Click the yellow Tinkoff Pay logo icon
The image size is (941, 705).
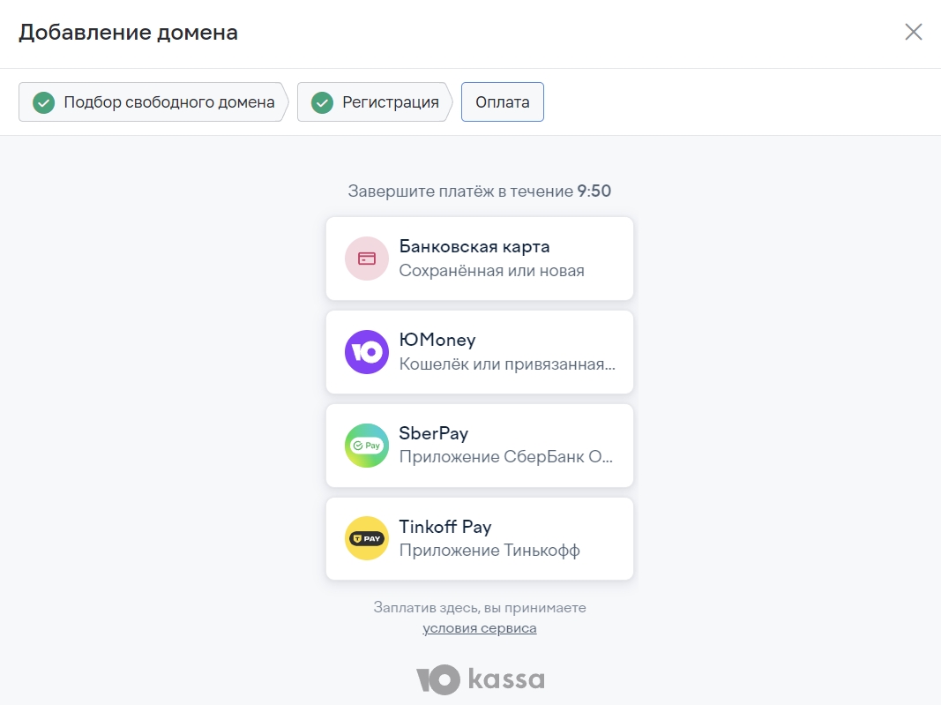coord(367,538)
